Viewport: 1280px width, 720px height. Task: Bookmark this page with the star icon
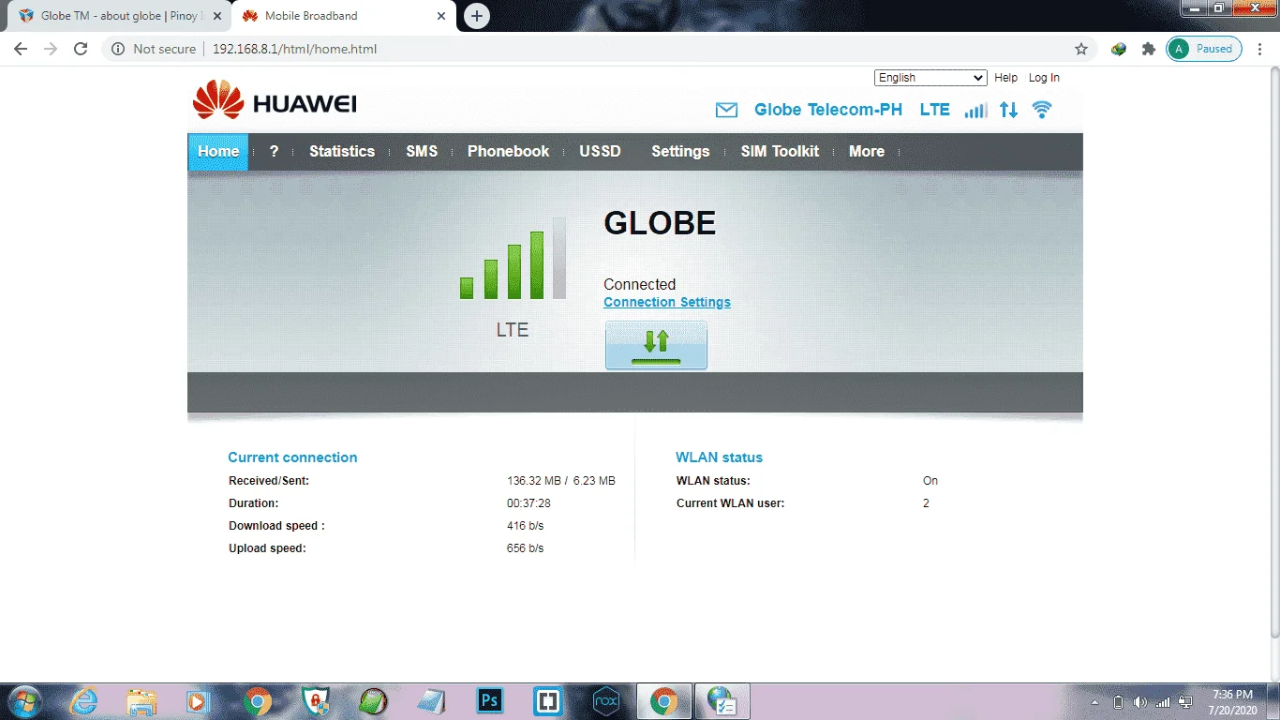pos(1081,49)
